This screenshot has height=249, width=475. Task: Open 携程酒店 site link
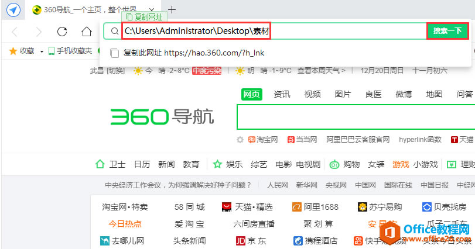pyautogui.click(x=315, y=241)
